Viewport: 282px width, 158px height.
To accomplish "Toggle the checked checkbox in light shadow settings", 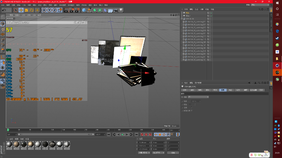I will [191, 108].
